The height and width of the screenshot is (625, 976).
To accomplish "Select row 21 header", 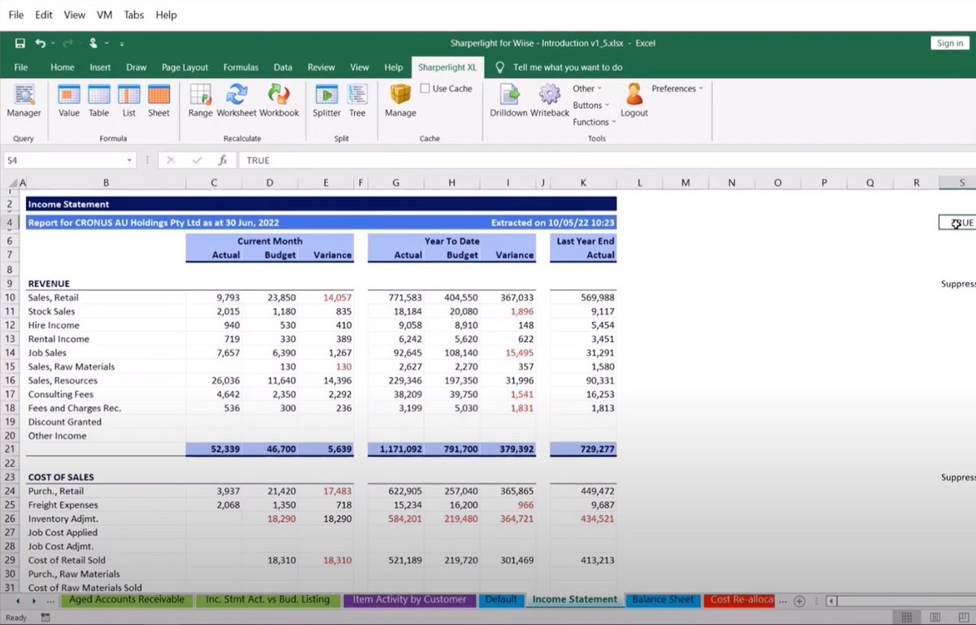I will pos(11,449).
